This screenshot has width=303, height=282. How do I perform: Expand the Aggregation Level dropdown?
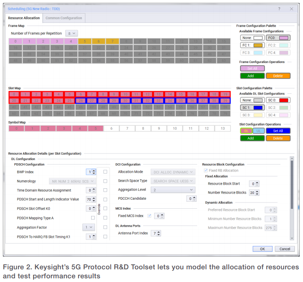point(173,190)
